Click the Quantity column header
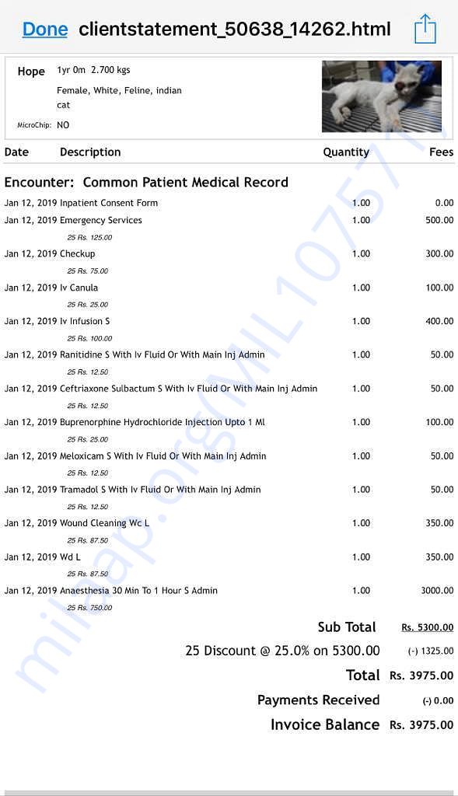Screen dimensions: 458x796 point(346,152)
